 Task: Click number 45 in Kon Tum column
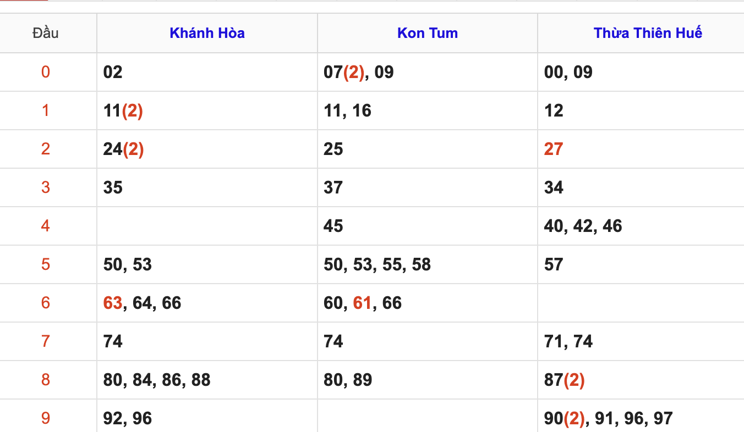(333, 226)
